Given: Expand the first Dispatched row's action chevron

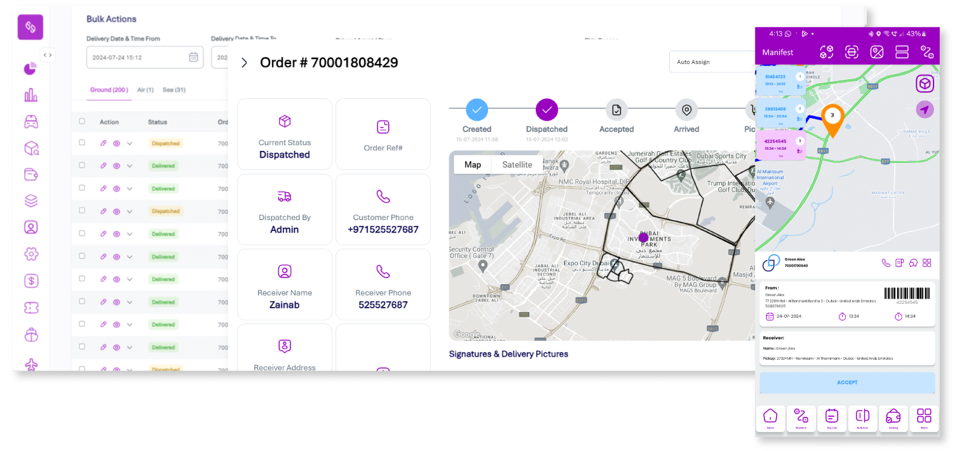Looking at the screenshot, I should pyautogui.click(x=128, y=143).
